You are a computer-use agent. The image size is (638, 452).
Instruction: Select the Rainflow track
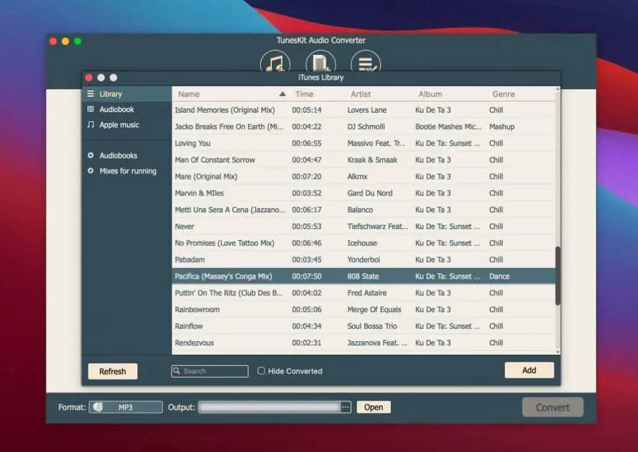[x=364, y=326]
